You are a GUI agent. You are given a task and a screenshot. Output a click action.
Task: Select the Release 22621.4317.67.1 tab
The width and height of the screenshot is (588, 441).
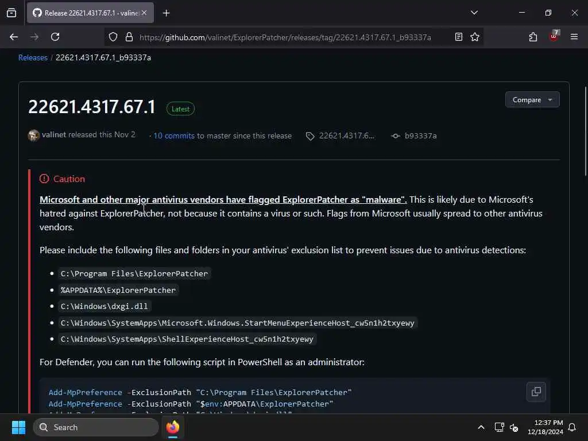coord(90,13)
